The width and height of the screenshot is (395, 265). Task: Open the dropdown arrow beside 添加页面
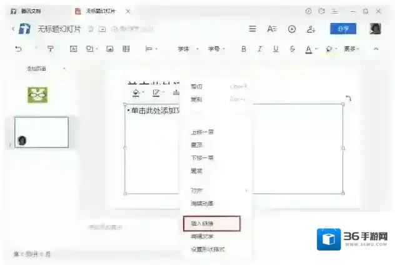64,69
